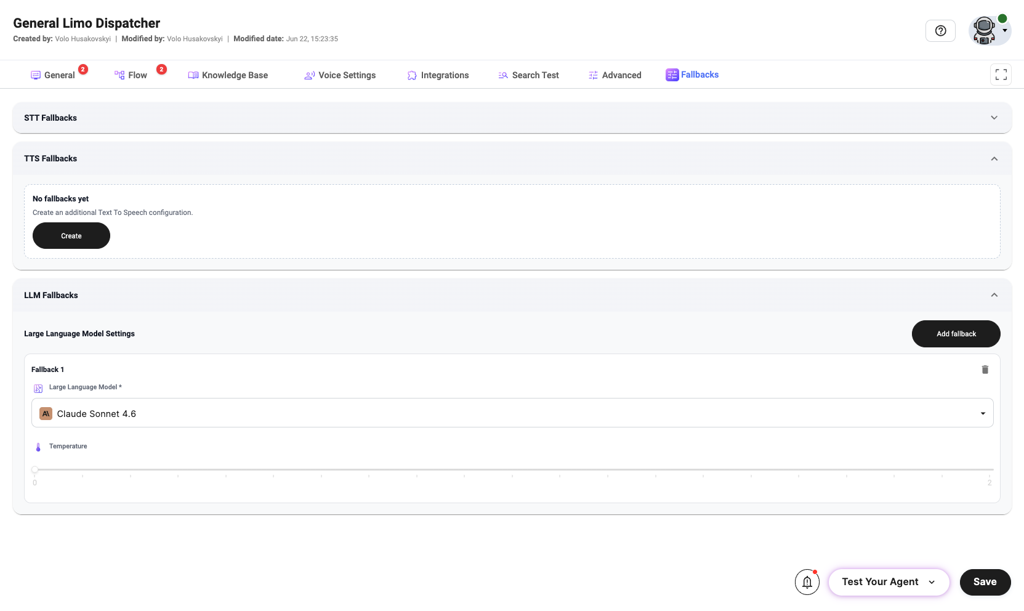Screen dimensions: 1024x611
Task: Open the Advanced tab
Action: coord(615,75)
